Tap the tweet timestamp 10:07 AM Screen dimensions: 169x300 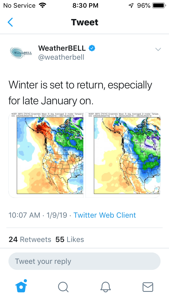coord(24,215)
